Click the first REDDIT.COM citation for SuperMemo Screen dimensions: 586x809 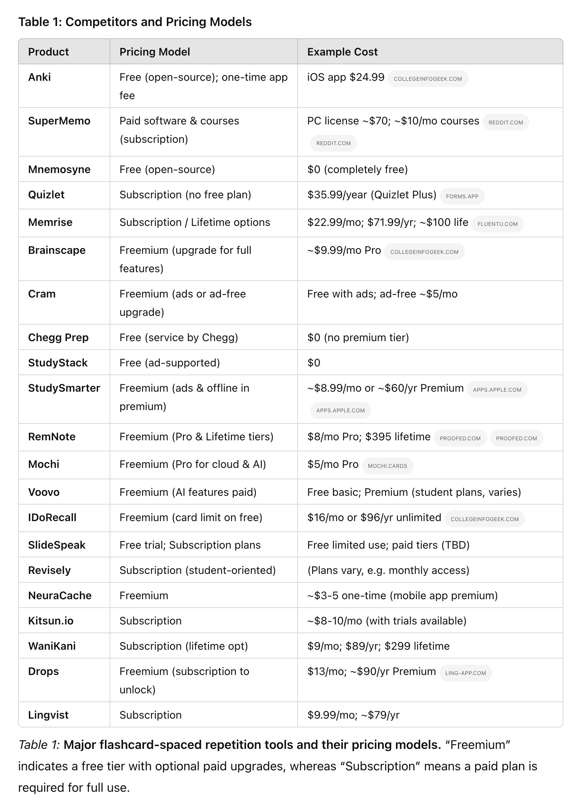click(506, 122)
